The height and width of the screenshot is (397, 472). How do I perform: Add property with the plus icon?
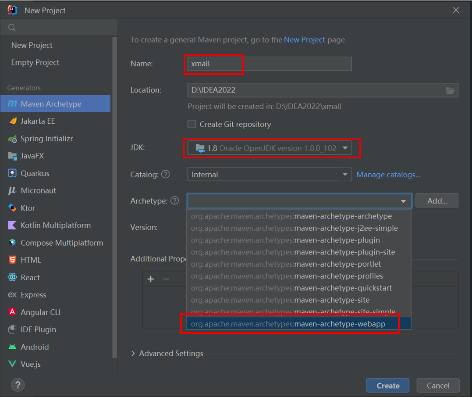coord(151,279)
